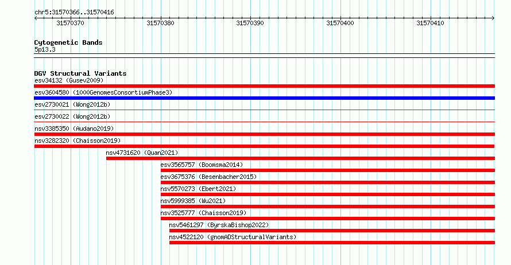Open esv3604580 (1000GenomesConsortiumPhase3) label
Screen dimensions: 511x265
pos(103,92)
